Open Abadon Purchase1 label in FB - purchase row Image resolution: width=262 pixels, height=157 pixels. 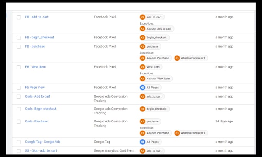click(193, 58)
